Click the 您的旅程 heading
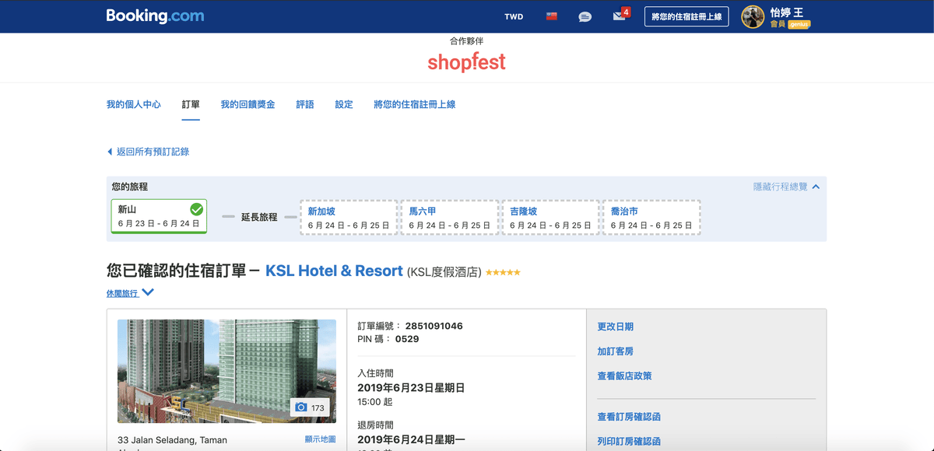 pos(129,187)
